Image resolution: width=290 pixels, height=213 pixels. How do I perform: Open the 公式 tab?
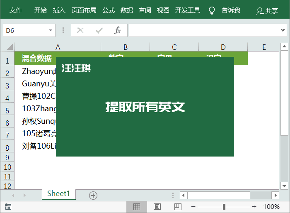click(109, 10)
